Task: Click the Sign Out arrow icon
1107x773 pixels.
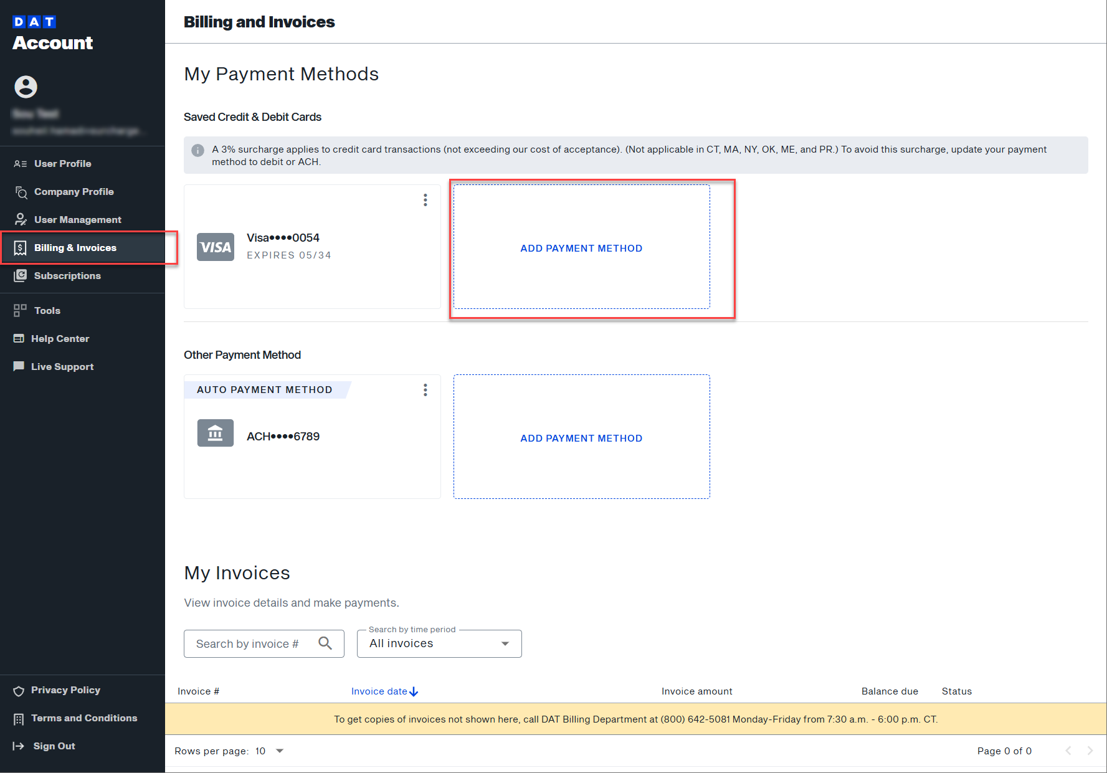Action: (x=19, y=746)
